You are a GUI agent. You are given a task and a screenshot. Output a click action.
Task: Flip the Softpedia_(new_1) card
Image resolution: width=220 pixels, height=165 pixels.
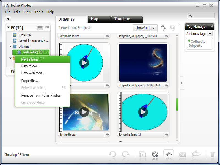coord(166,134)
